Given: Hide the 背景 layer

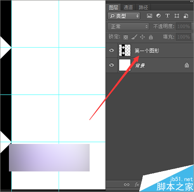Looking at the screenshot, I should 111,65.
